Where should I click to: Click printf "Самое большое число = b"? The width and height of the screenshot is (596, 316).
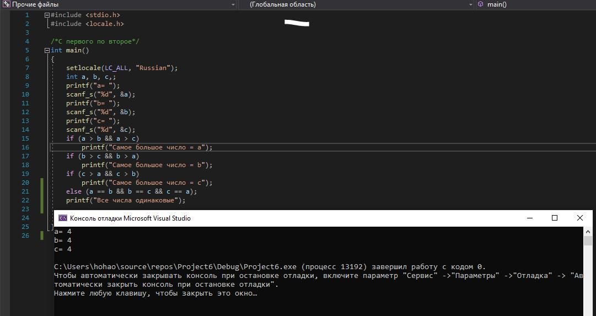pos(147,165)
